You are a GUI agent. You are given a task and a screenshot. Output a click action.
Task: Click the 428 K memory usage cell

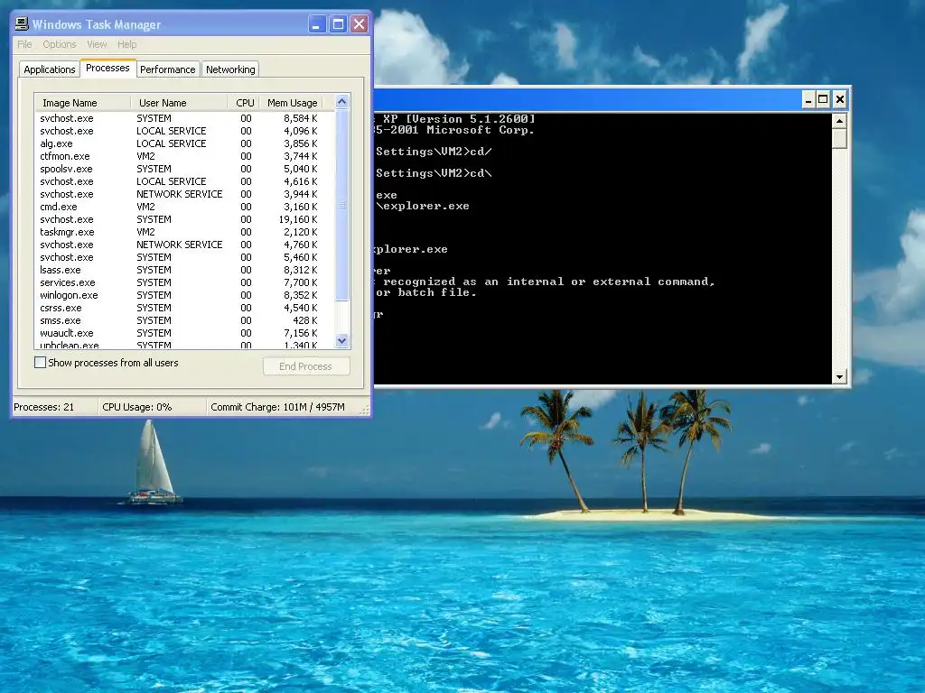(305, 320)
